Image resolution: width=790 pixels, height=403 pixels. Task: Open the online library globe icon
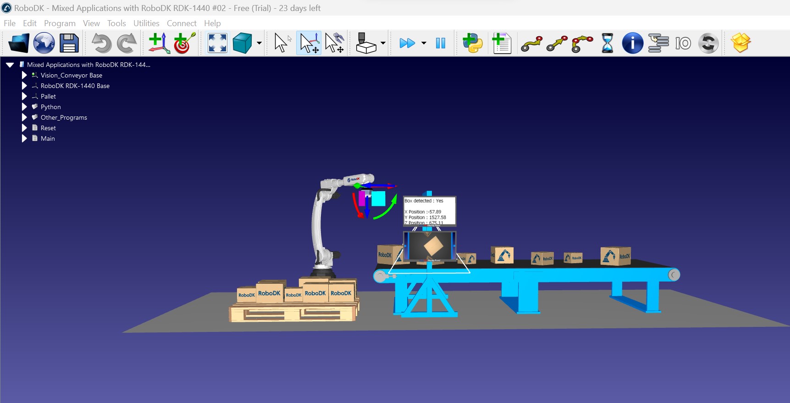(x=44, y=44)
